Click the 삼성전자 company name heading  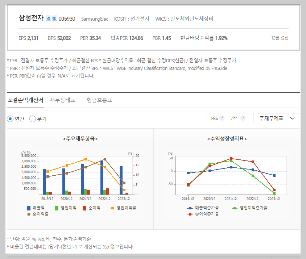[x=31, y=18]
